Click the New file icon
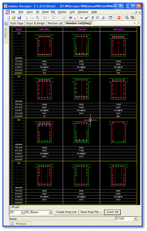Image resolution: width=147 pixels, height=231 pixels. [9, 18]
